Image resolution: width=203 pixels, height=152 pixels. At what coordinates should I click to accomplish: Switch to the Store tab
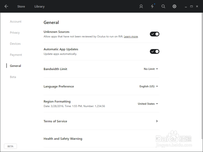[21, 6]
